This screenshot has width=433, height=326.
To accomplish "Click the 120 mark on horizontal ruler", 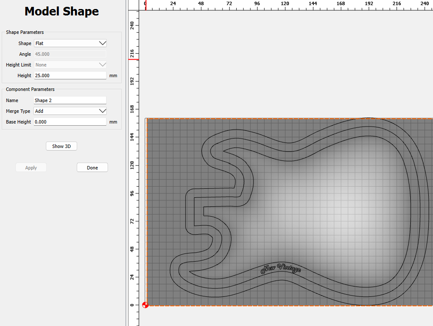I will point(285,4).
